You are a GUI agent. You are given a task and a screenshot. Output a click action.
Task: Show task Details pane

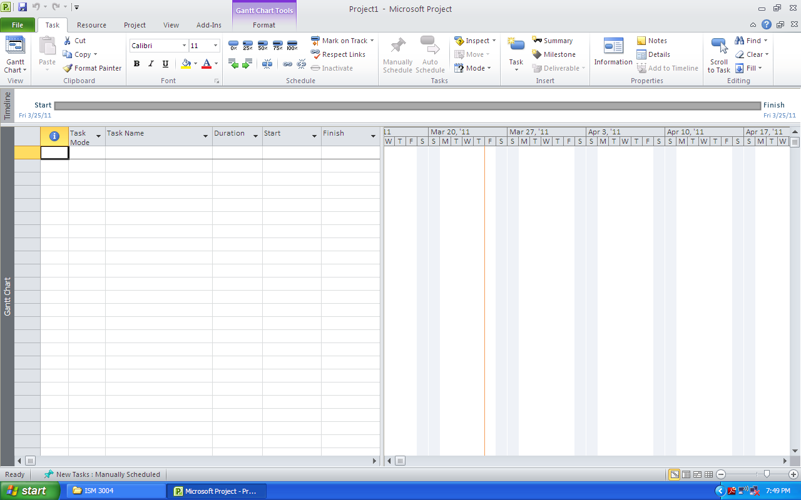653,54
